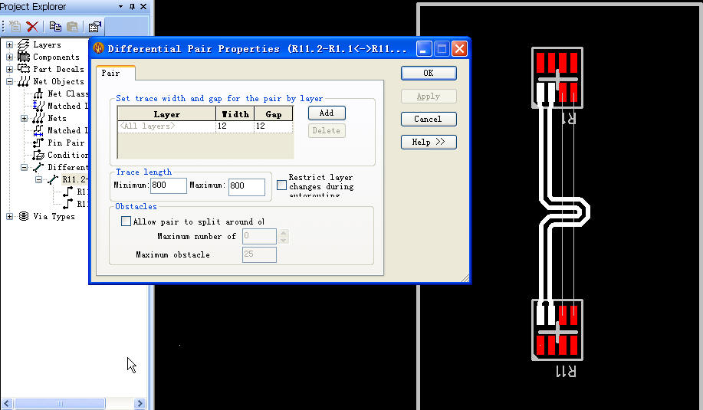Click the up/down stepper on Maximum number field

click(x=283, y=236)
